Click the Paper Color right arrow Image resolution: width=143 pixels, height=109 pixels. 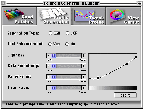(84, 77)
